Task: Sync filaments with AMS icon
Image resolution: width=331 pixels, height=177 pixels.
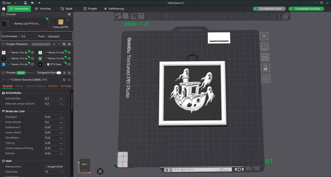Action: pyautogui.click(x=64, y=44)
